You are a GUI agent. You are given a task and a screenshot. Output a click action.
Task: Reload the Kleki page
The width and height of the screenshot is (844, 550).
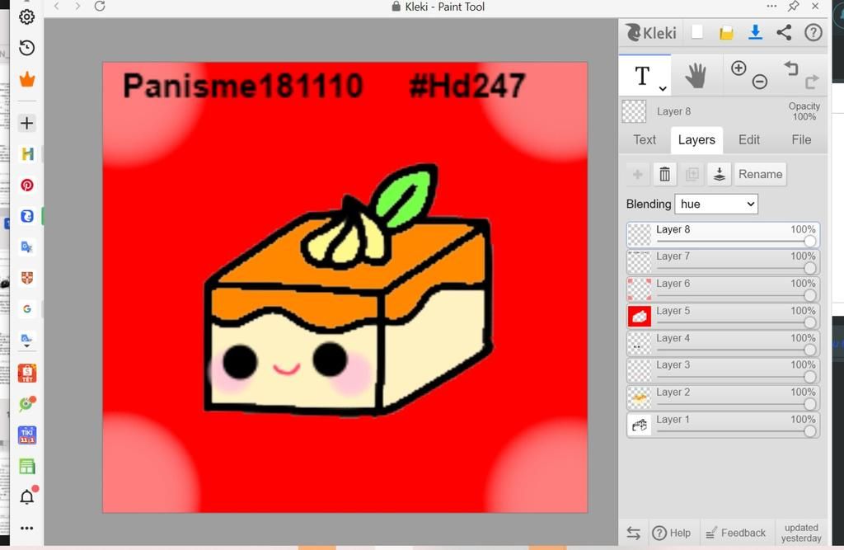pyautogui.click(x=100, y=7)
